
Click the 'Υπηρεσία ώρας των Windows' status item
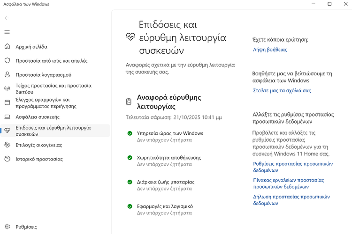click(170, 133)
